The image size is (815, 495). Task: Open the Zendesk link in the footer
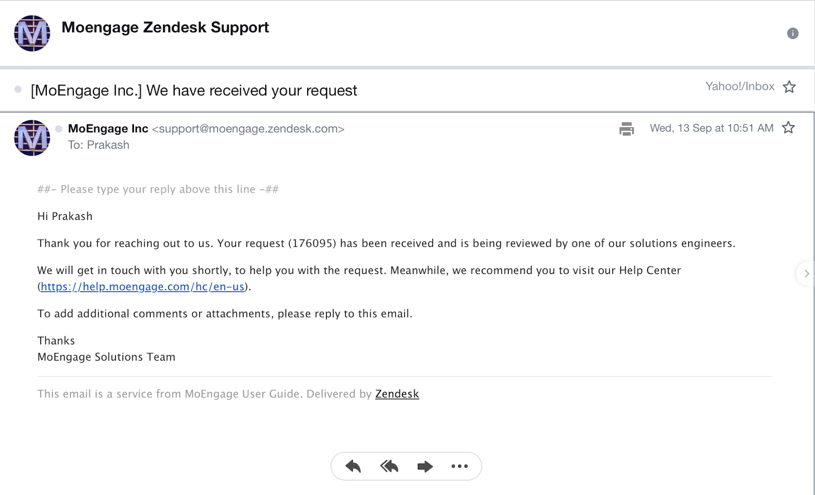tap(397, 394)
